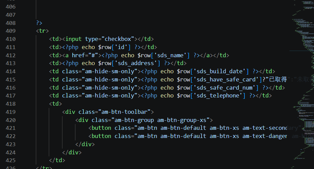Place cursor in 'sds_name' array key
The image size is (314, 169).
coord(170,55)
